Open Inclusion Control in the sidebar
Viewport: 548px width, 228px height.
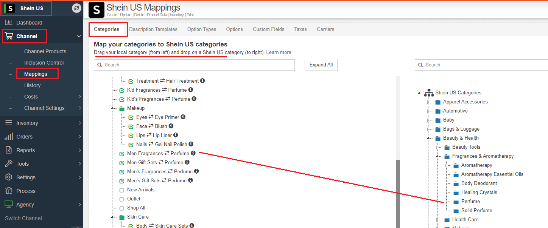[x=44, y=63]
